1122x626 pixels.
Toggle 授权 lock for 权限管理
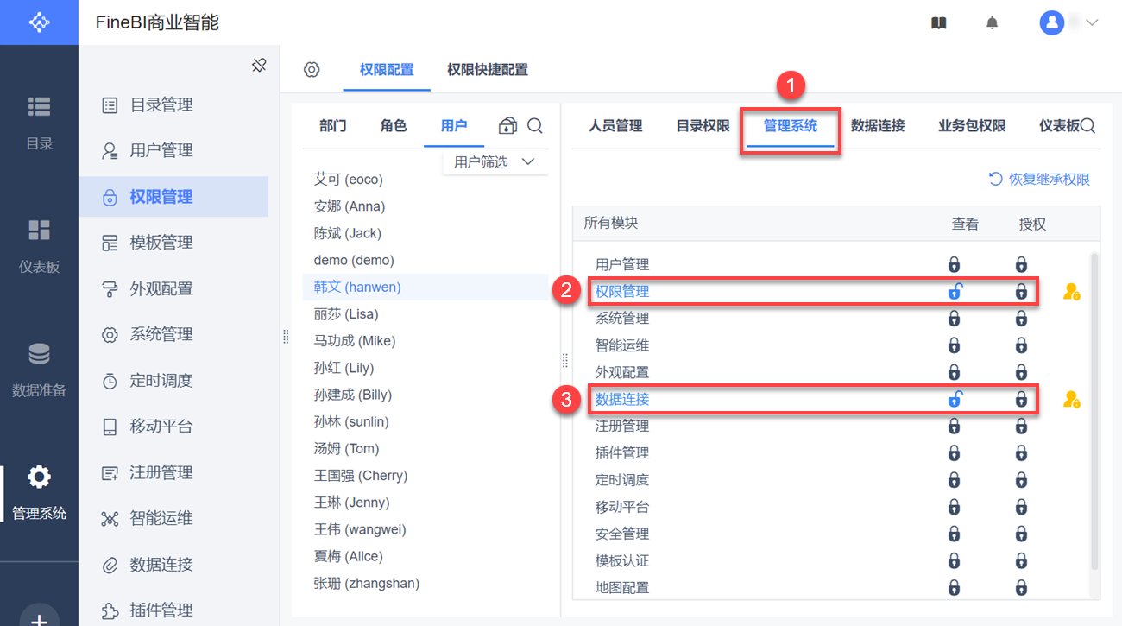point(1021,292)
